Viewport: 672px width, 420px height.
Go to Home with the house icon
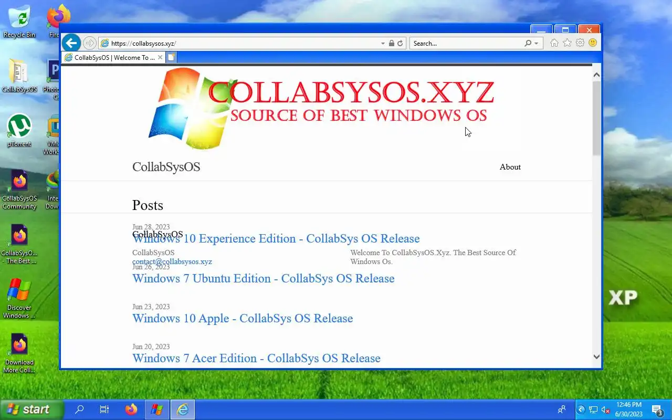[554, 43]
